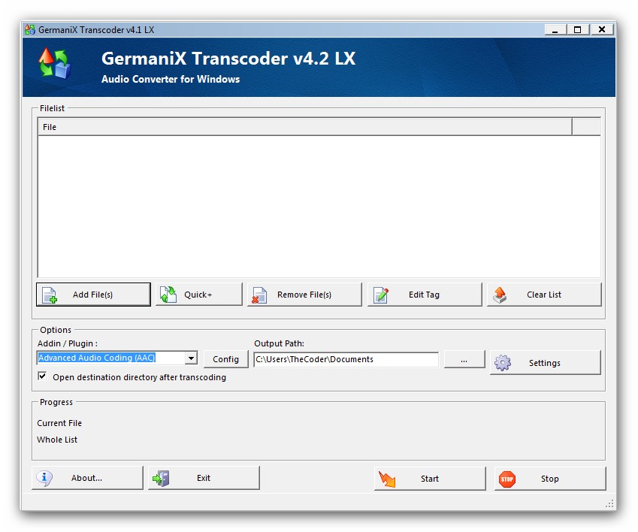Click inside the empty file list area
The image size is (638, 532).
click(319, 207)
